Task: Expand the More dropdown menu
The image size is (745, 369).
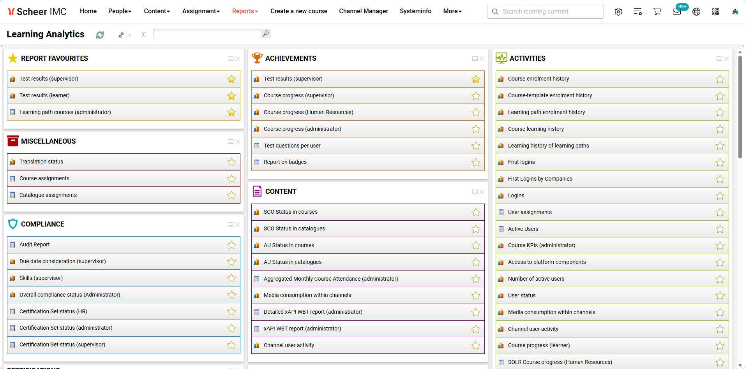Action: [452, 11]
